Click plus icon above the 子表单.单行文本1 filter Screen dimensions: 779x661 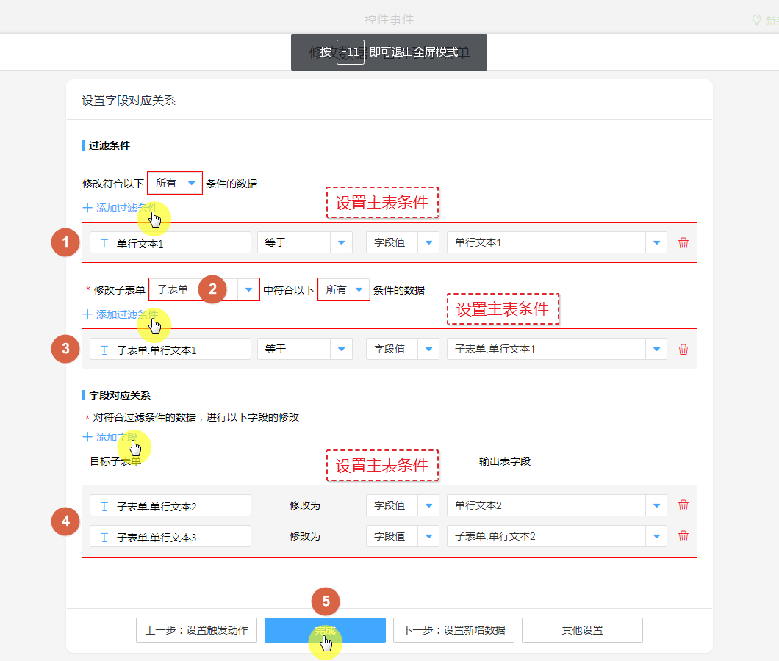pos(87,314)
